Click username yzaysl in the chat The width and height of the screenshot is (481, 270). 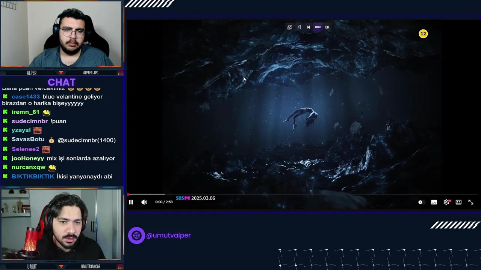pyautogui.click(x=21, y=130)
